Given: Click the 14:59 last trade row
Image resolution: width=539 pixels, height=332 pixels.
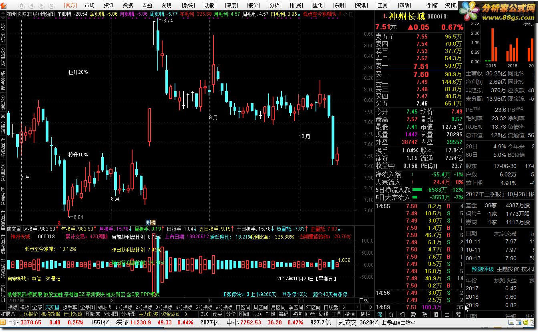Looking at the screenshot, I should 419,307.
